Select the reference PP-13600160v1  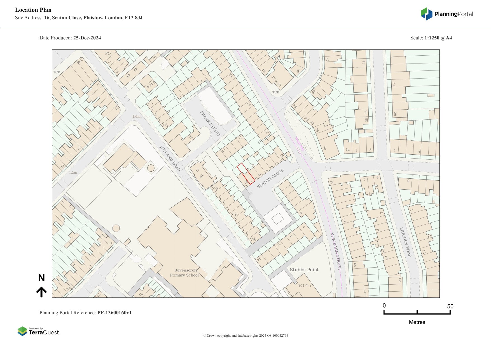pos(114,313)
